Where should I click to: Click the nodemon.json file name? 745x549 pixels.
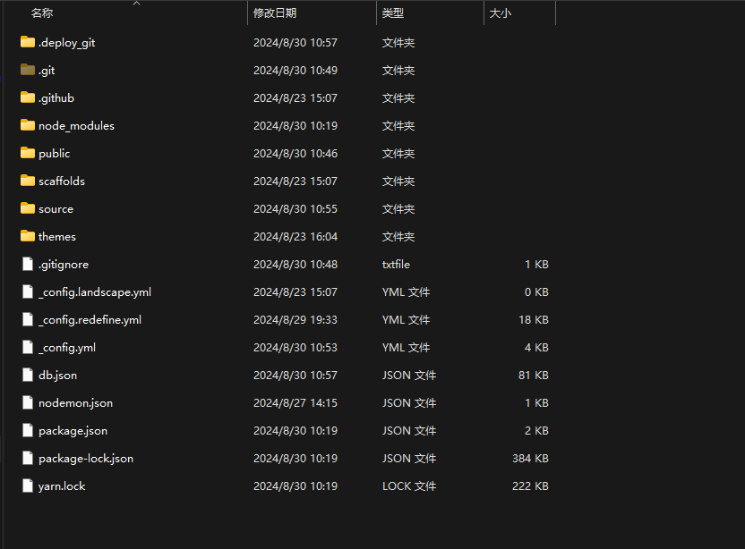[75, 402]
